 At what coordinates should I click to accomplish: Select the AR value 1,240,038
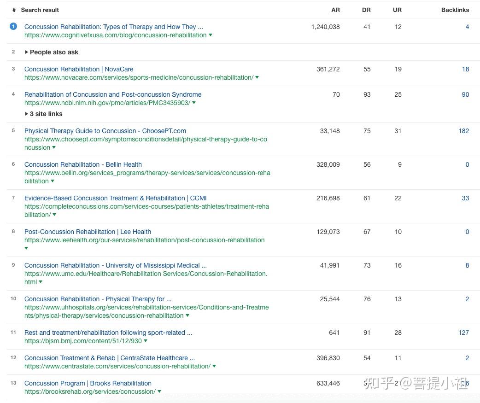pyautogui.click(x=325, y=27)
